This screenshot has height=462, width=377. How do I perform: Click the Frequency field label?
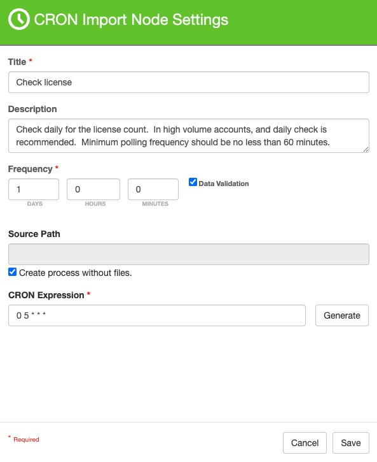(30, 169)
